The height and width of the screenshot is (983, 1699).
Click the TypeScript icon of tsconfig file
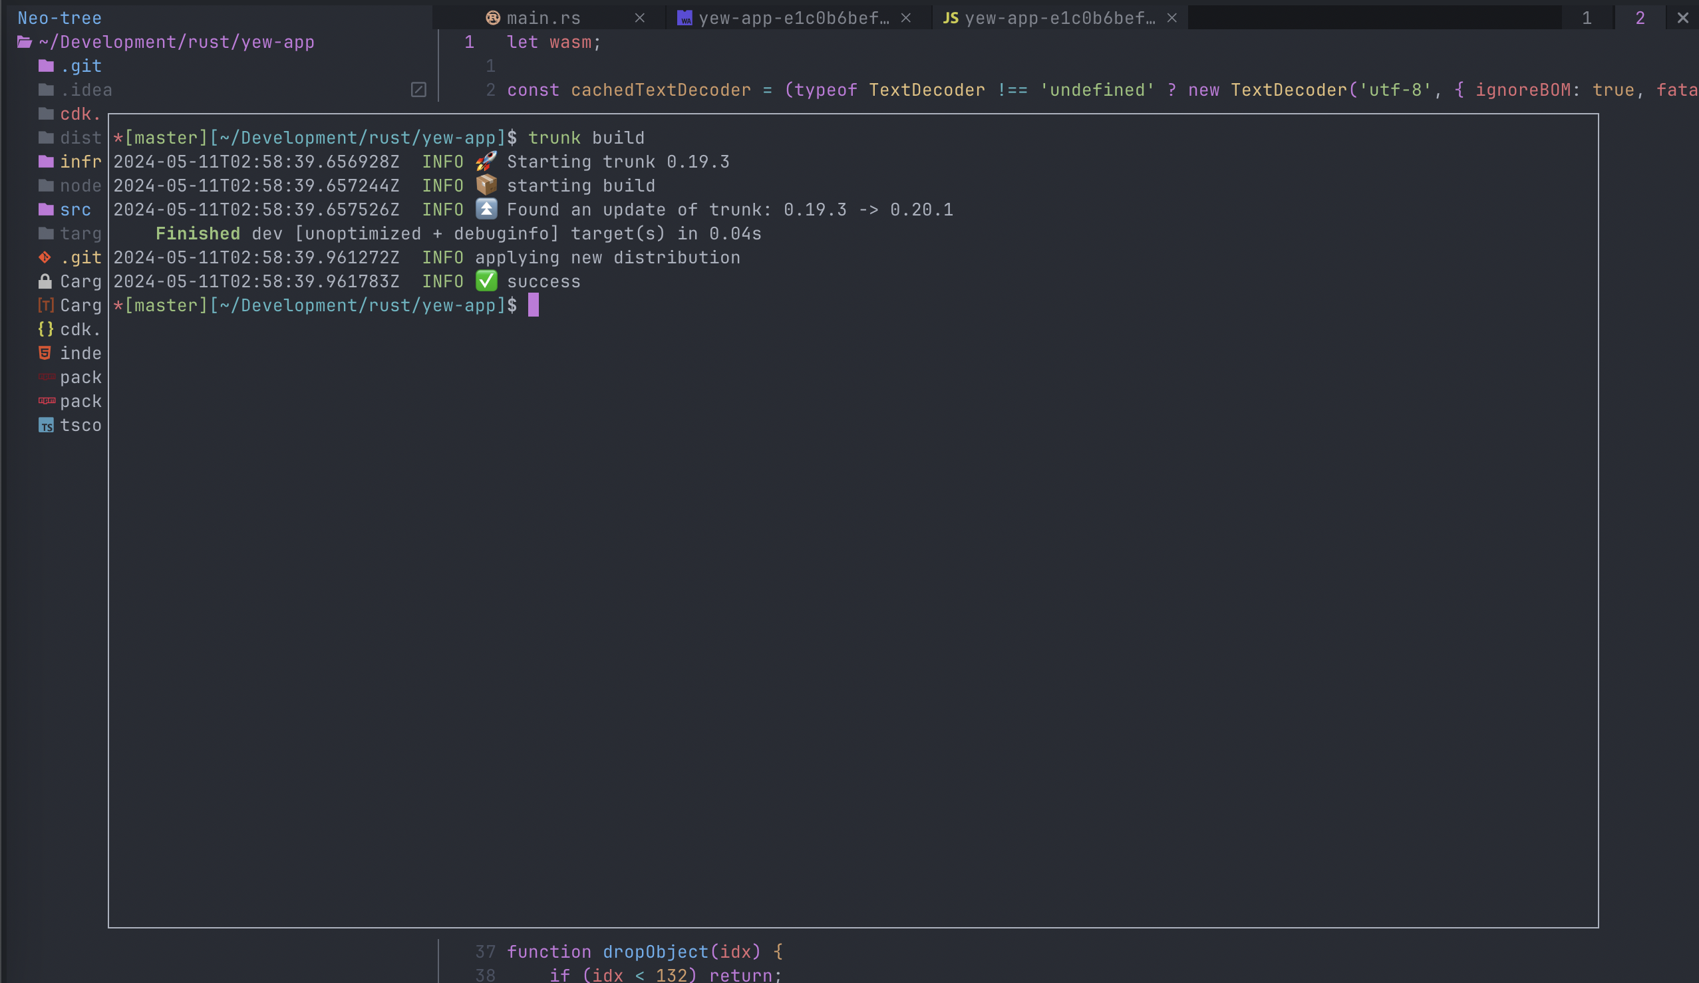coord(45,426)
